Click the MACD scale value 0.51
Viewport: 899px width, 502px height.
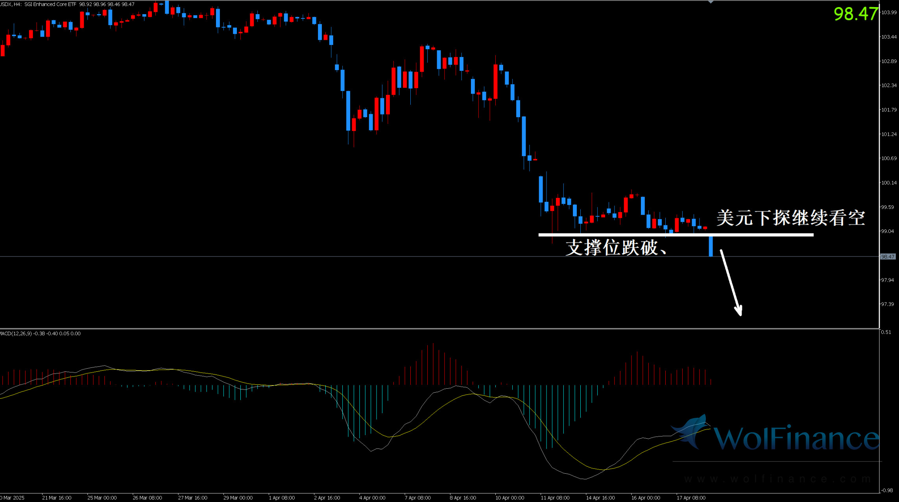886,332
